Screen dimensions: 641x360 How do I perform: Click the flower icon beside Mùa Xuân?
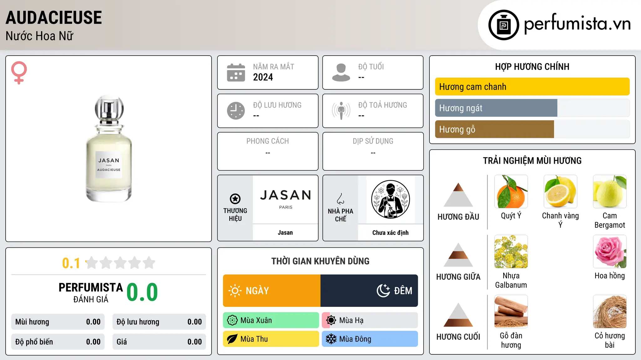232,320
